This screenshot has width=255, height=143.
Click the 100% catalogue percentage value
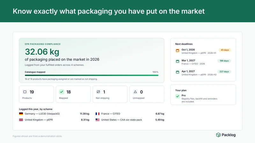(155, 72)
